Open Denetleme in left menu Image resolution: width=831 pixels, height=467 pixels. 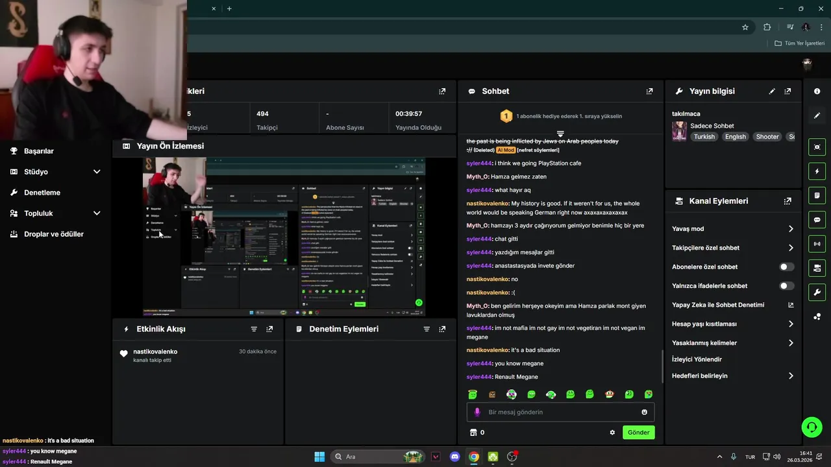click(x=42, y=193)
